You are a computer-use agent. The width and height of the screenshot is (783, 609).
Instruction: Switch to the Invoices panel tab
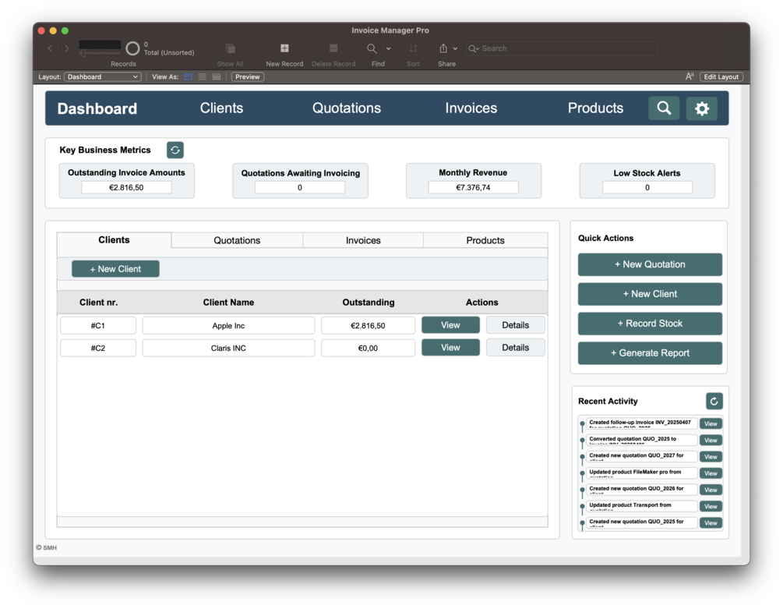(363, 240)
